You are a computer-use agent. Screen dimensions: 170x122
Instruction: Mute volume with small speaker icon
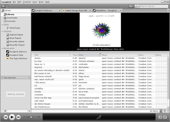[24, 117]
